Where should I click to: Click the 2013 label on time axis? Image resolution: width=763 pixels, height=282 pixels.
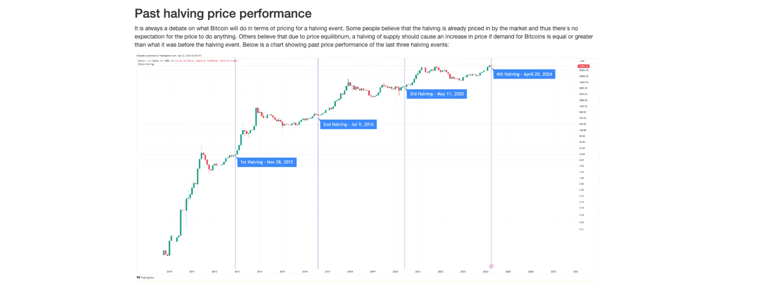pos(237,272)
